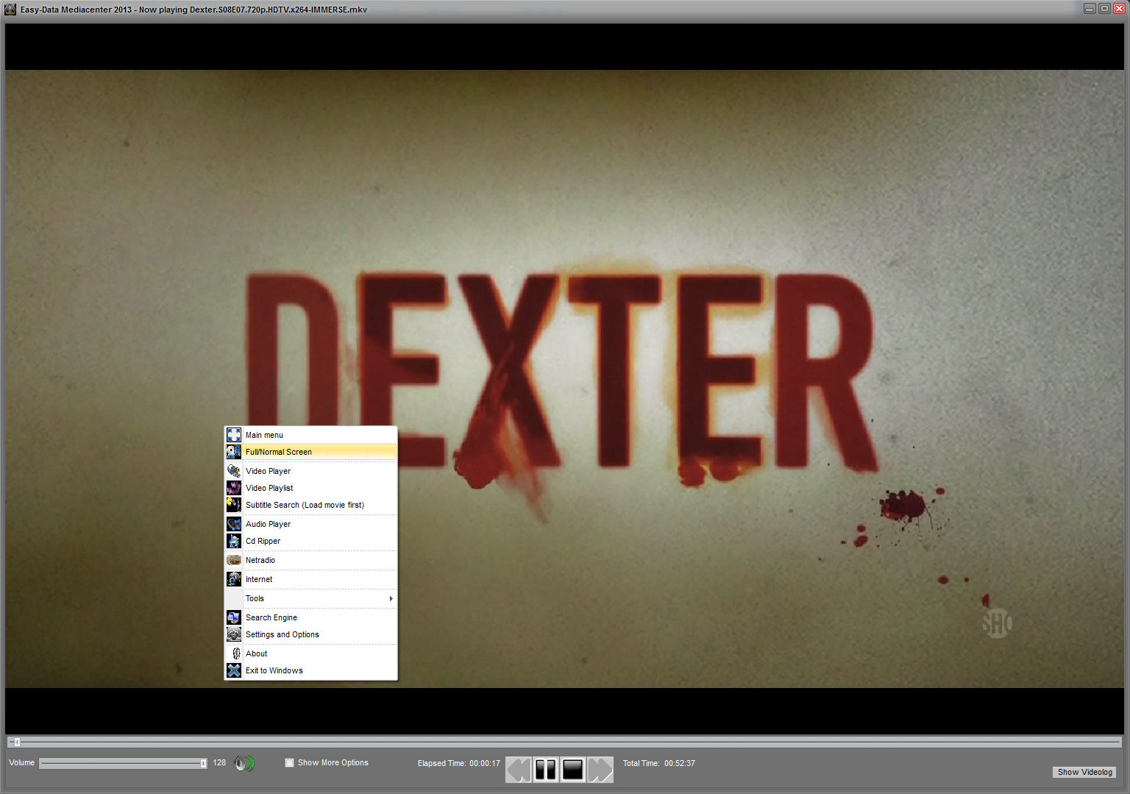This screenshot has width=1130, height=794.
Task: Expand the Tools submenu arrow
Action: [x=391, y=598]
